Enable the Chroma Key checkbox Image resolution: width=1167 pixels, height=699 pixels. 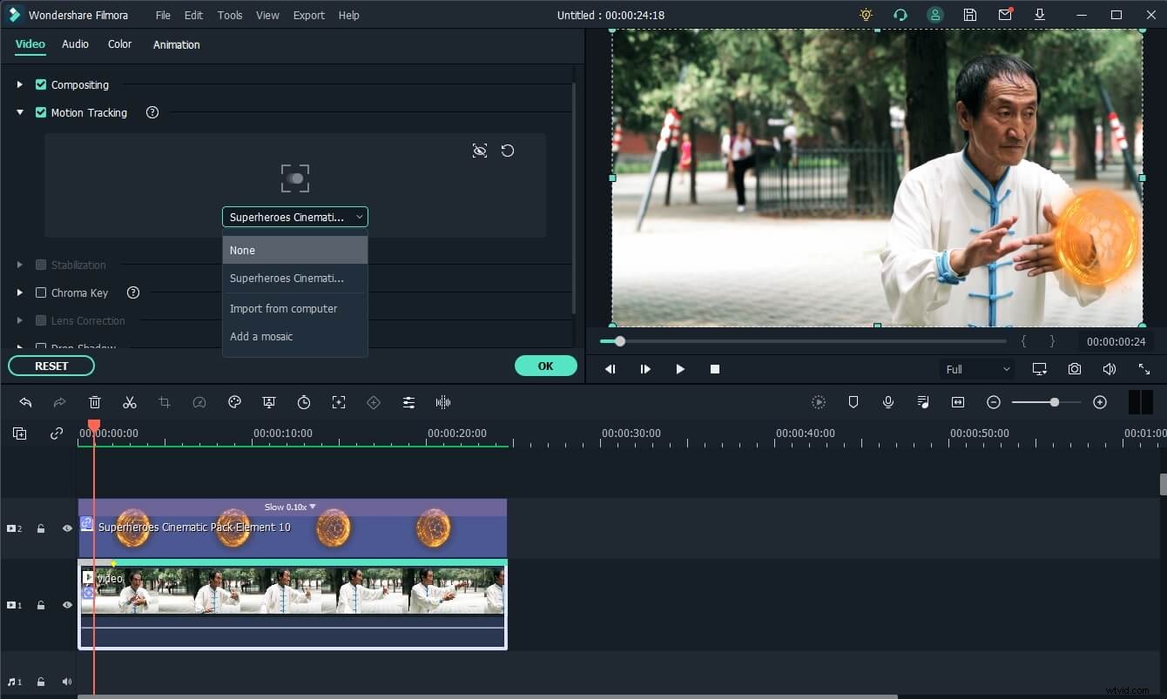[x=41, y=292]
